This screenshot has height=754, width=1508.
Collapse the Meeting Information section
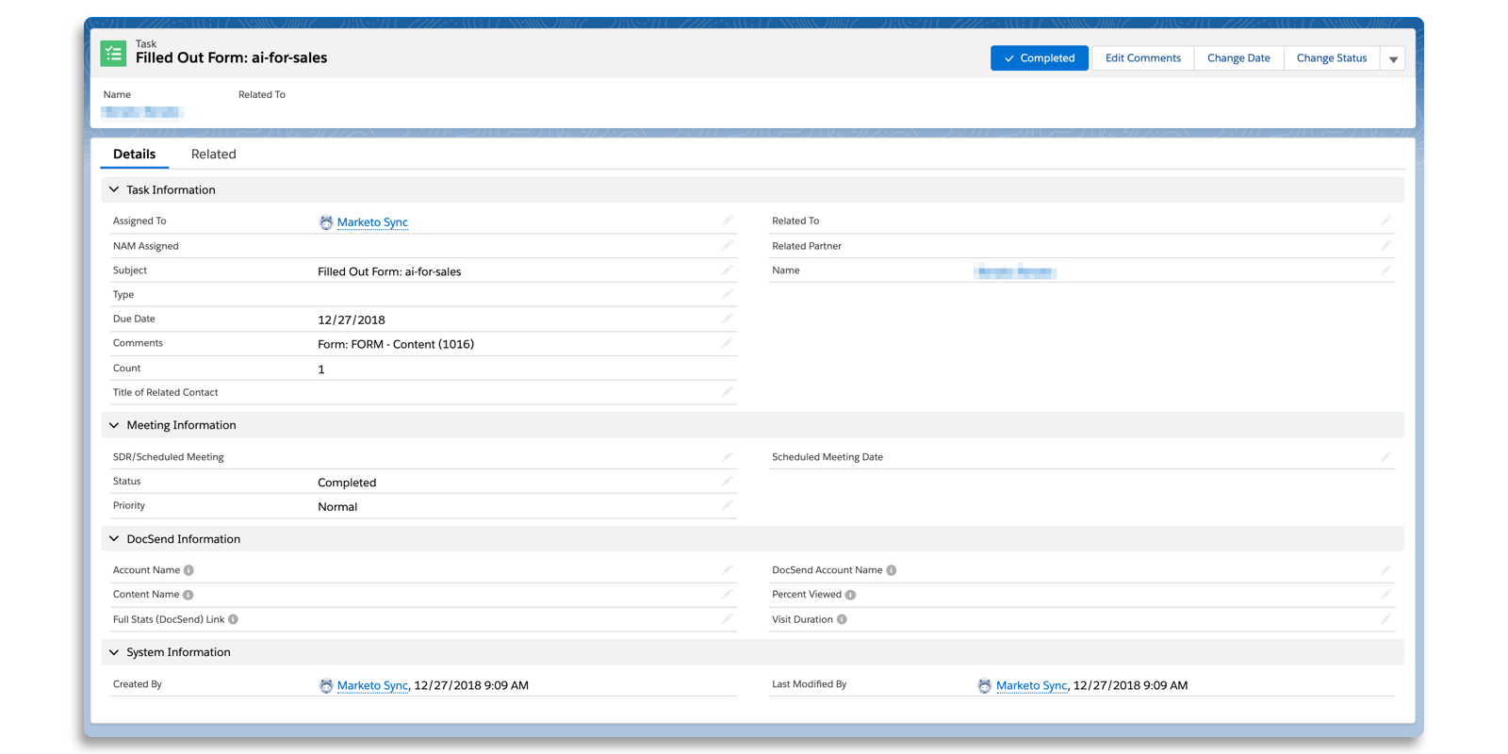(x=114, y=425)
